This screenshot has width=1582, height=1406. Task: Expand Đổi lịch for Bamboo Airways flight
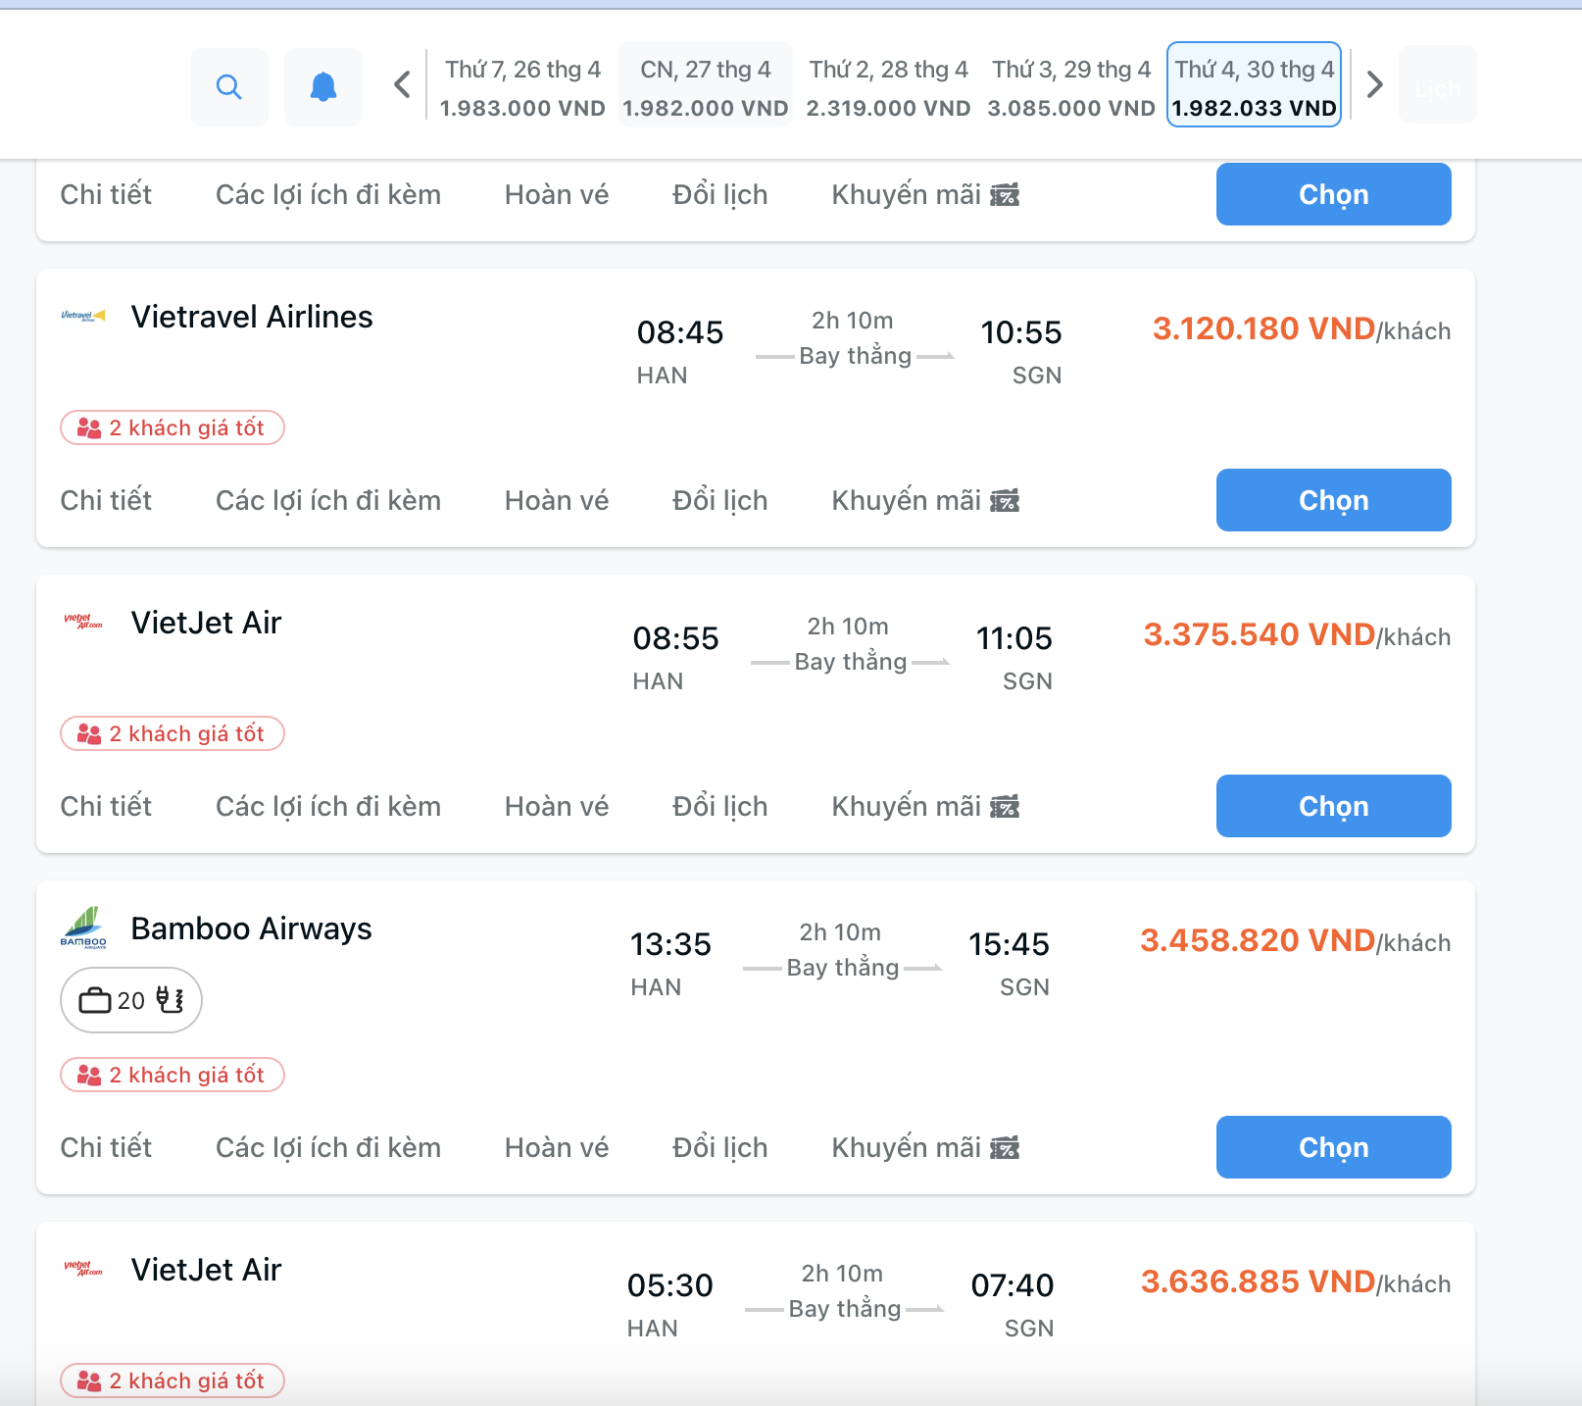click(719, 1147)
